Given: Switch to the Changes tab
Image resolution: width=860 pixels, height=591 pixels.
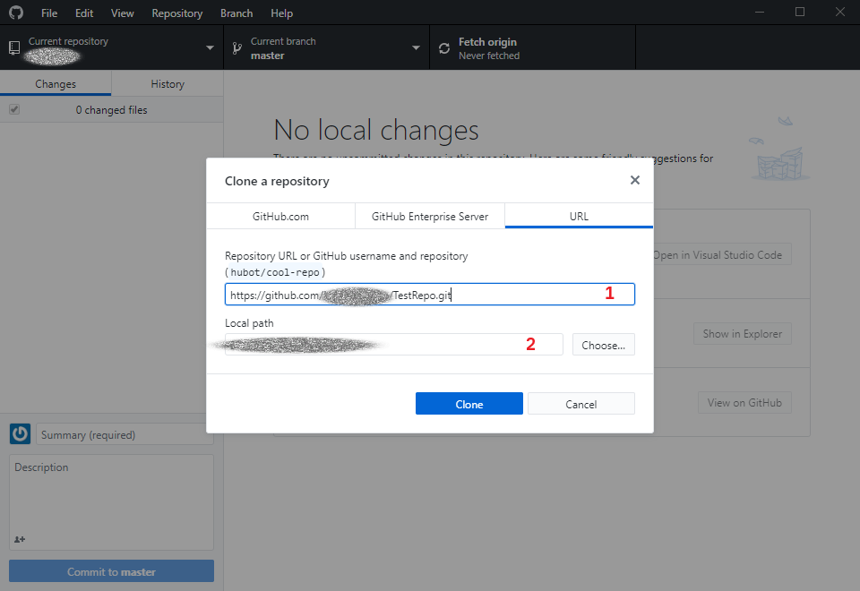Looking at the screenshot, I should [x=56, y=84].
